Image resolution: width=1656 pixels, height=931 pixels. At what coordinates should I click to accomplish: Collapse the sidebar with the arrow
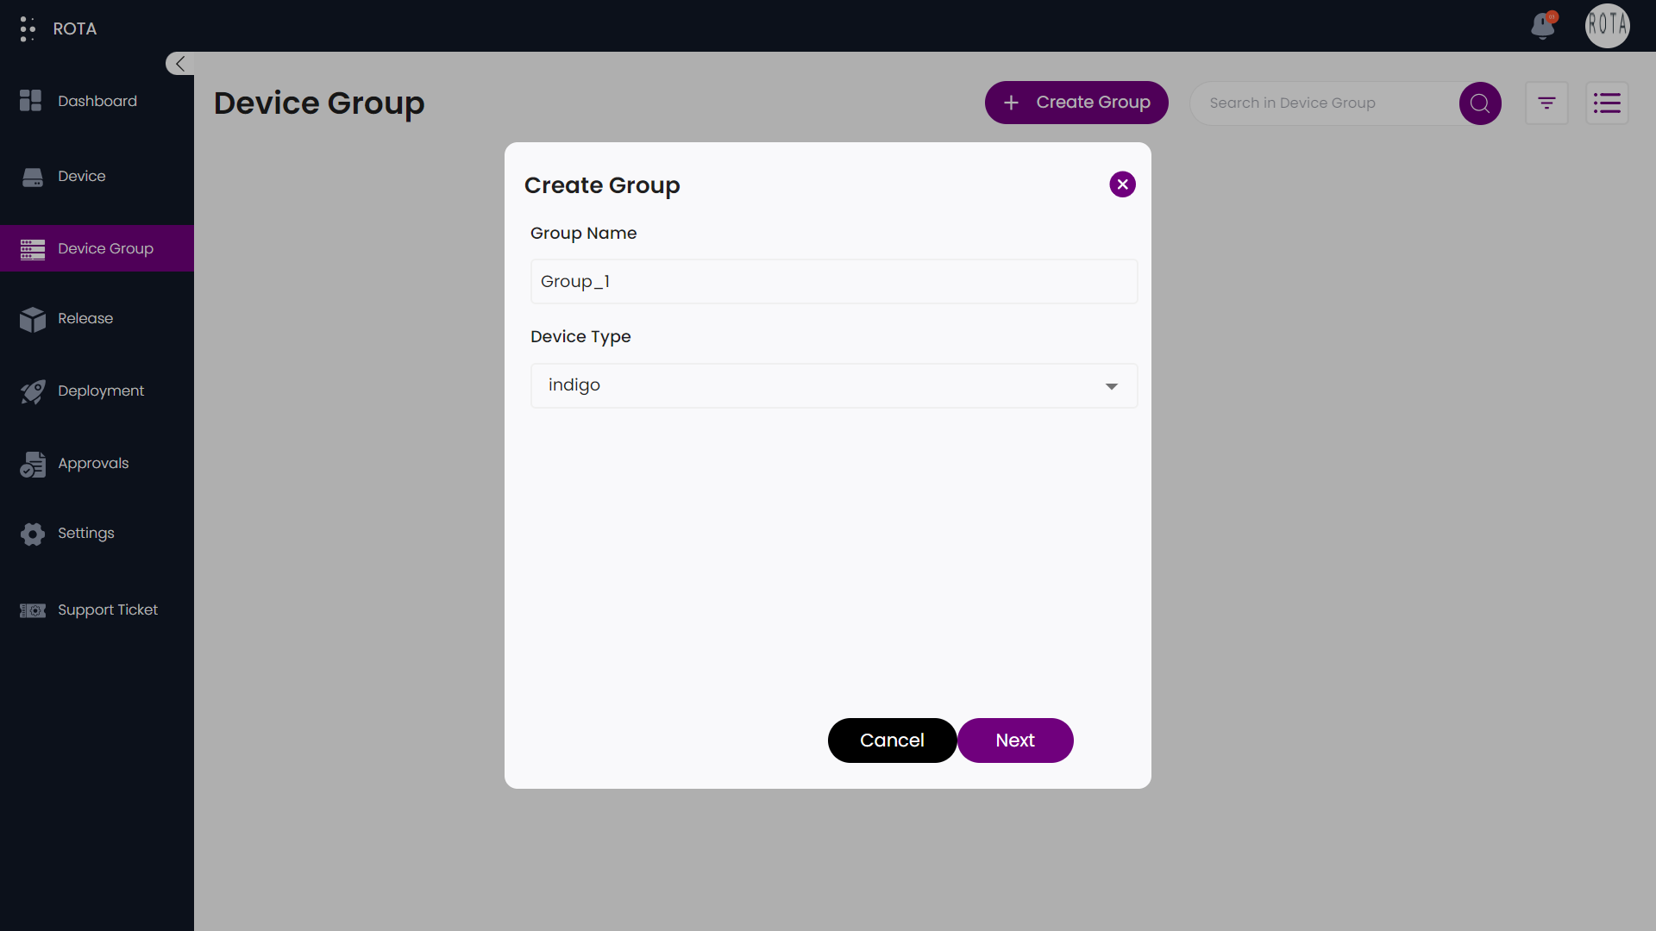(x=179, y=63)
